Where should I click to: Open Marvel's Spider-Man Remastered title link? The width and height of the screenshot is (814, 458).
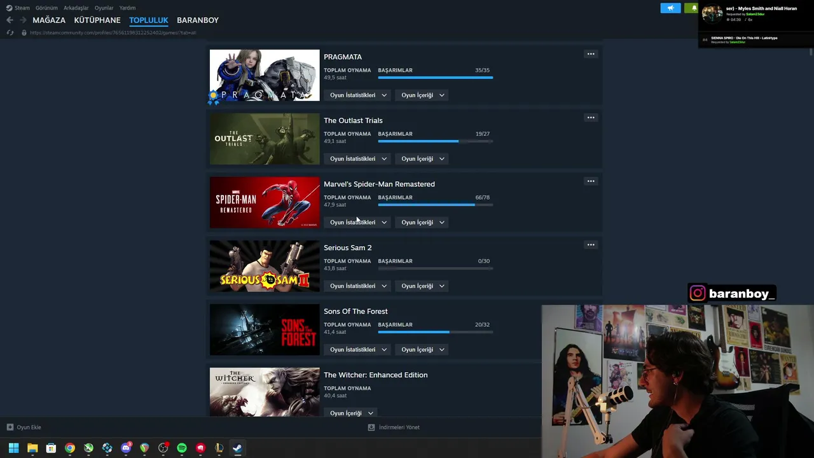tap(379, 184)
